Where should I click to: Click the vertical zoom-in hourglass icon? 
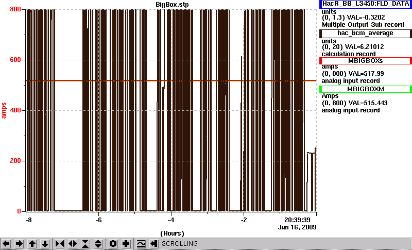click(x=85, y=244)
